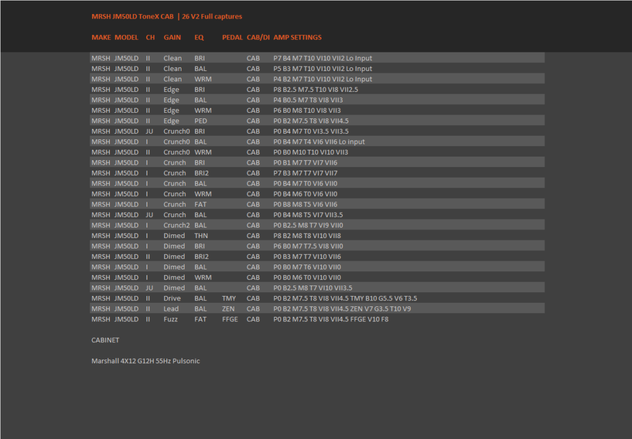Click the MAKE column header
The height and width of the screenshot is (439, 632).
pos(101,38)
